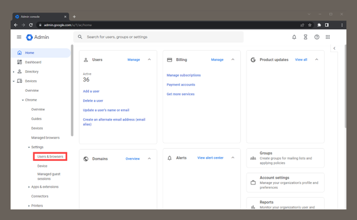Select Users & browsers settings
This screenshot has width=357, height=220.
(50, 157)
